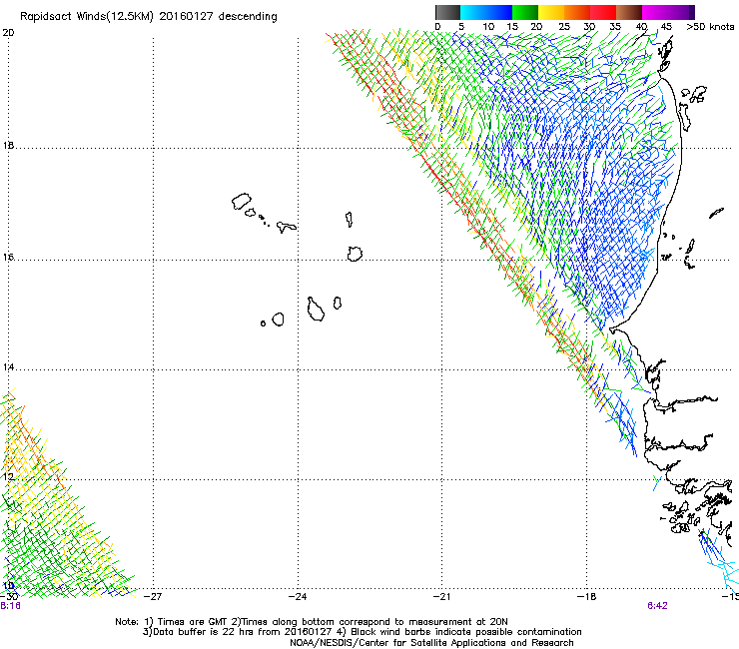Image resolution: width=739 pixels, height=649 pixels.
Task: Pick the red 30-35 knots legend segment
Action: coord(603,12)
